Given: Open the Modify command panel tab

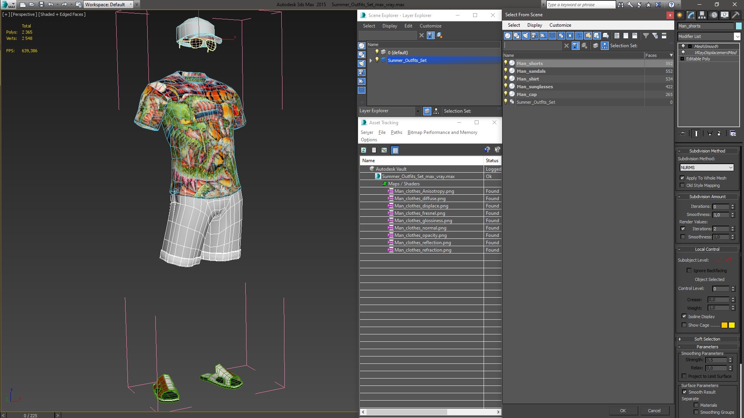Looking at the screenshot, I should (x=691, y=15).
